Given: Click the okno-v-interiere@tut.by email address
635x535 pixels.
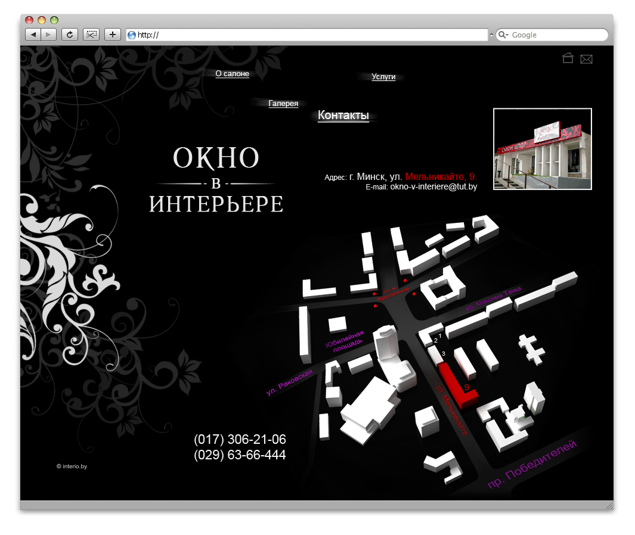Looking at the screenshot, I should (x=435, y=186).
